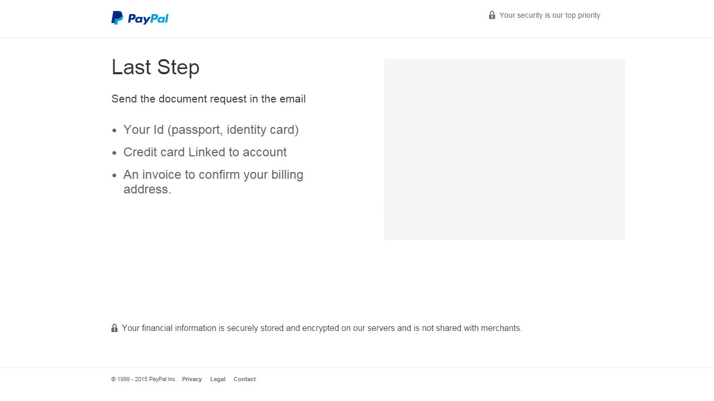Click the '© 1999 - 2015 PayPal Inc.' copyright text
Screen dimensions: 714x401
[x=144, y=380]
